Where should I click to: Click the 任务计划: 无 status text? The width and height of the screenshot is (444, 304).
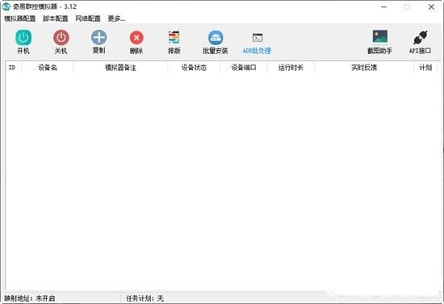[x=145, y=298]
